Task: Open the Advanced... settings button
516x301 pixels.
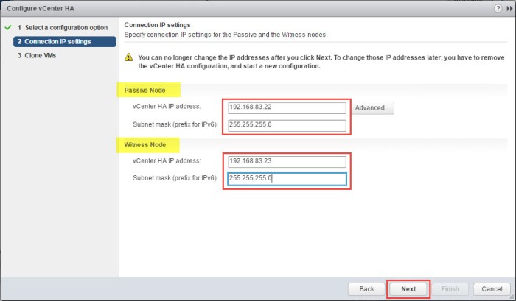Action: pos(372,107)
